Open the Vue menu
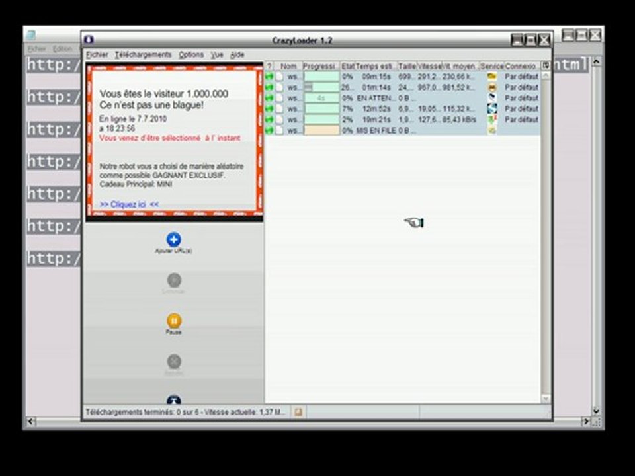The image size is (635, 476). click(217, 54)
